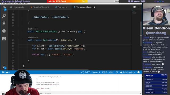Click the Help Me .NET Event progress bar
The image size is (170, 95).
[83, 1]
